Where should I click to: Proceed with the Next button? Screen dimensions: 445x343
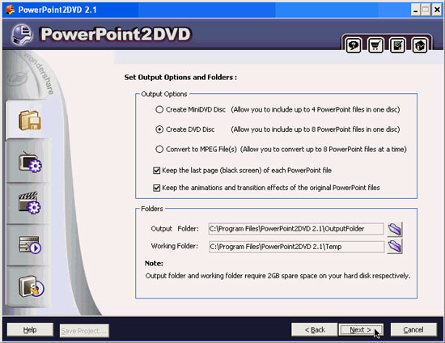coord(361,330)
